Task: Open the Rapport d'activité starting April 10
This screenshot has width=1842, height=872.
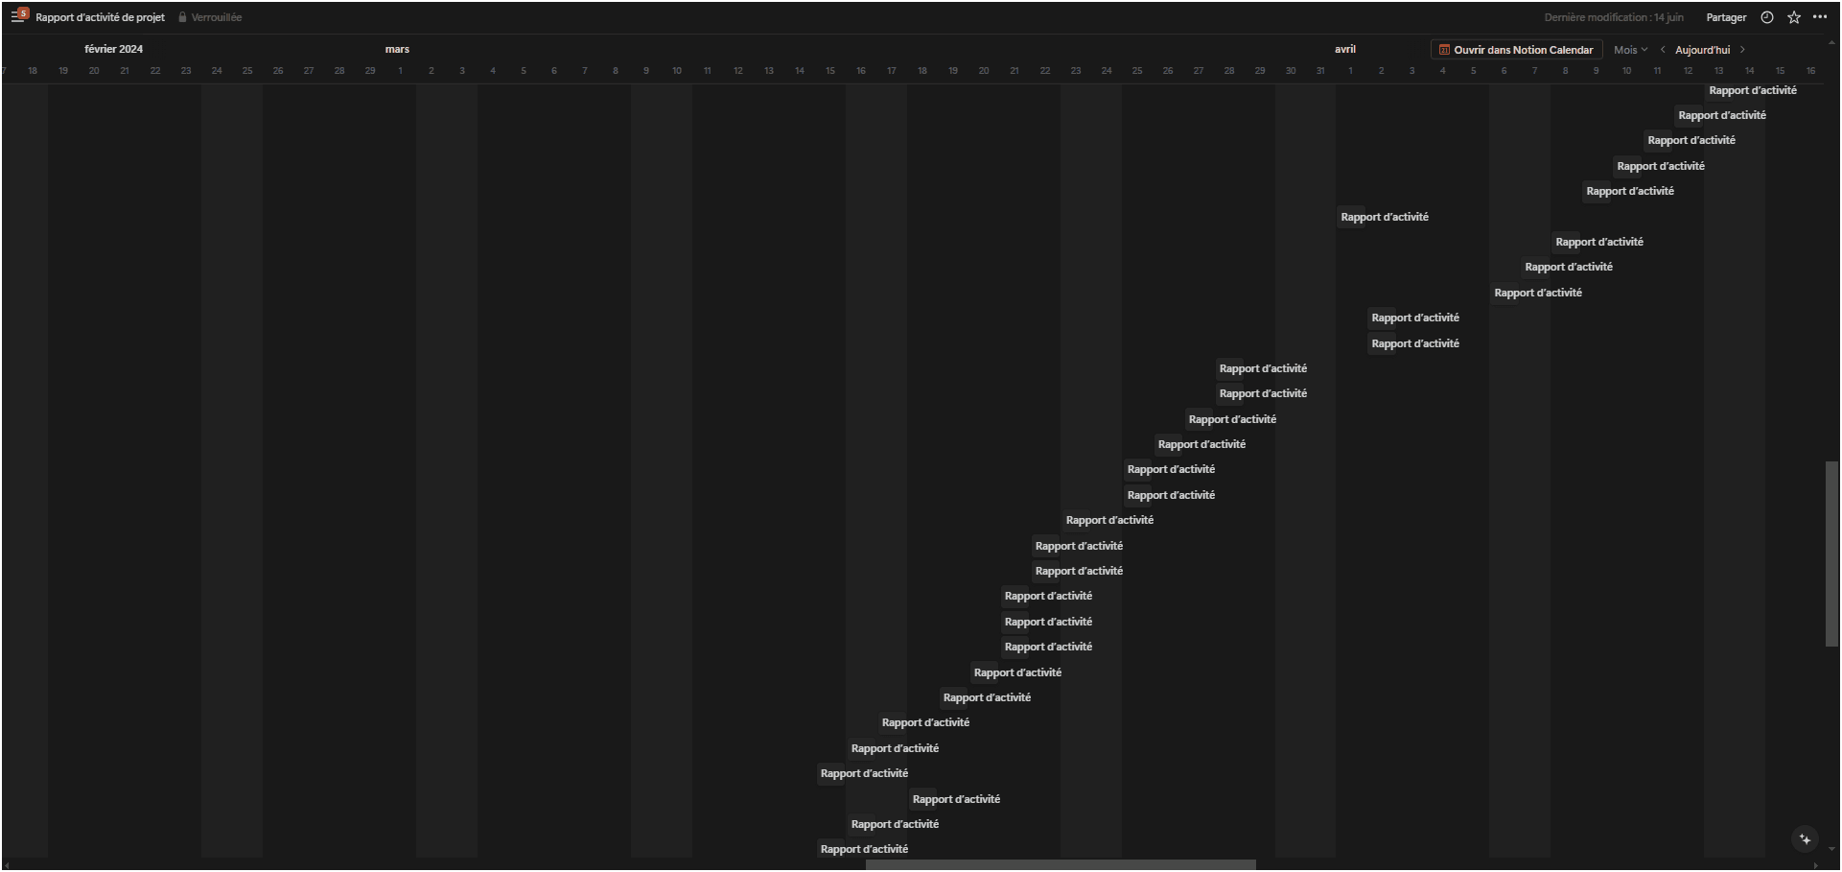Action: tap(1661, 166)
